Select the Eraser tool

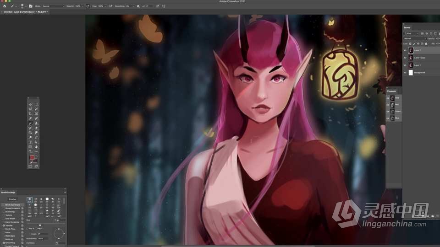(36, 128)
